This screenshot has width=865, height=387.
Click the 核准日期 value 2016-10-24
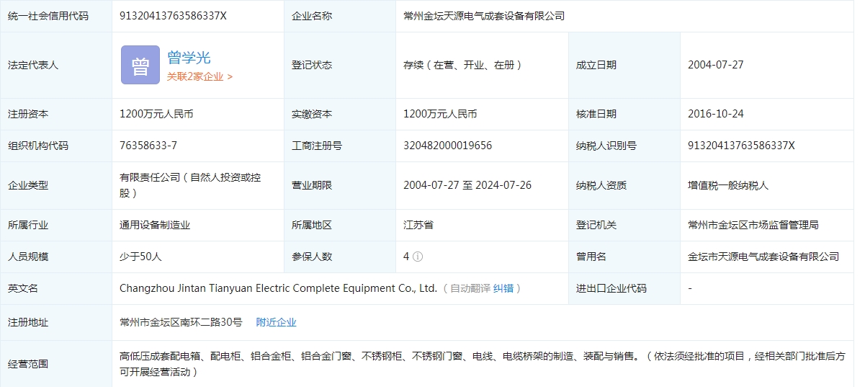pos(715,114)
